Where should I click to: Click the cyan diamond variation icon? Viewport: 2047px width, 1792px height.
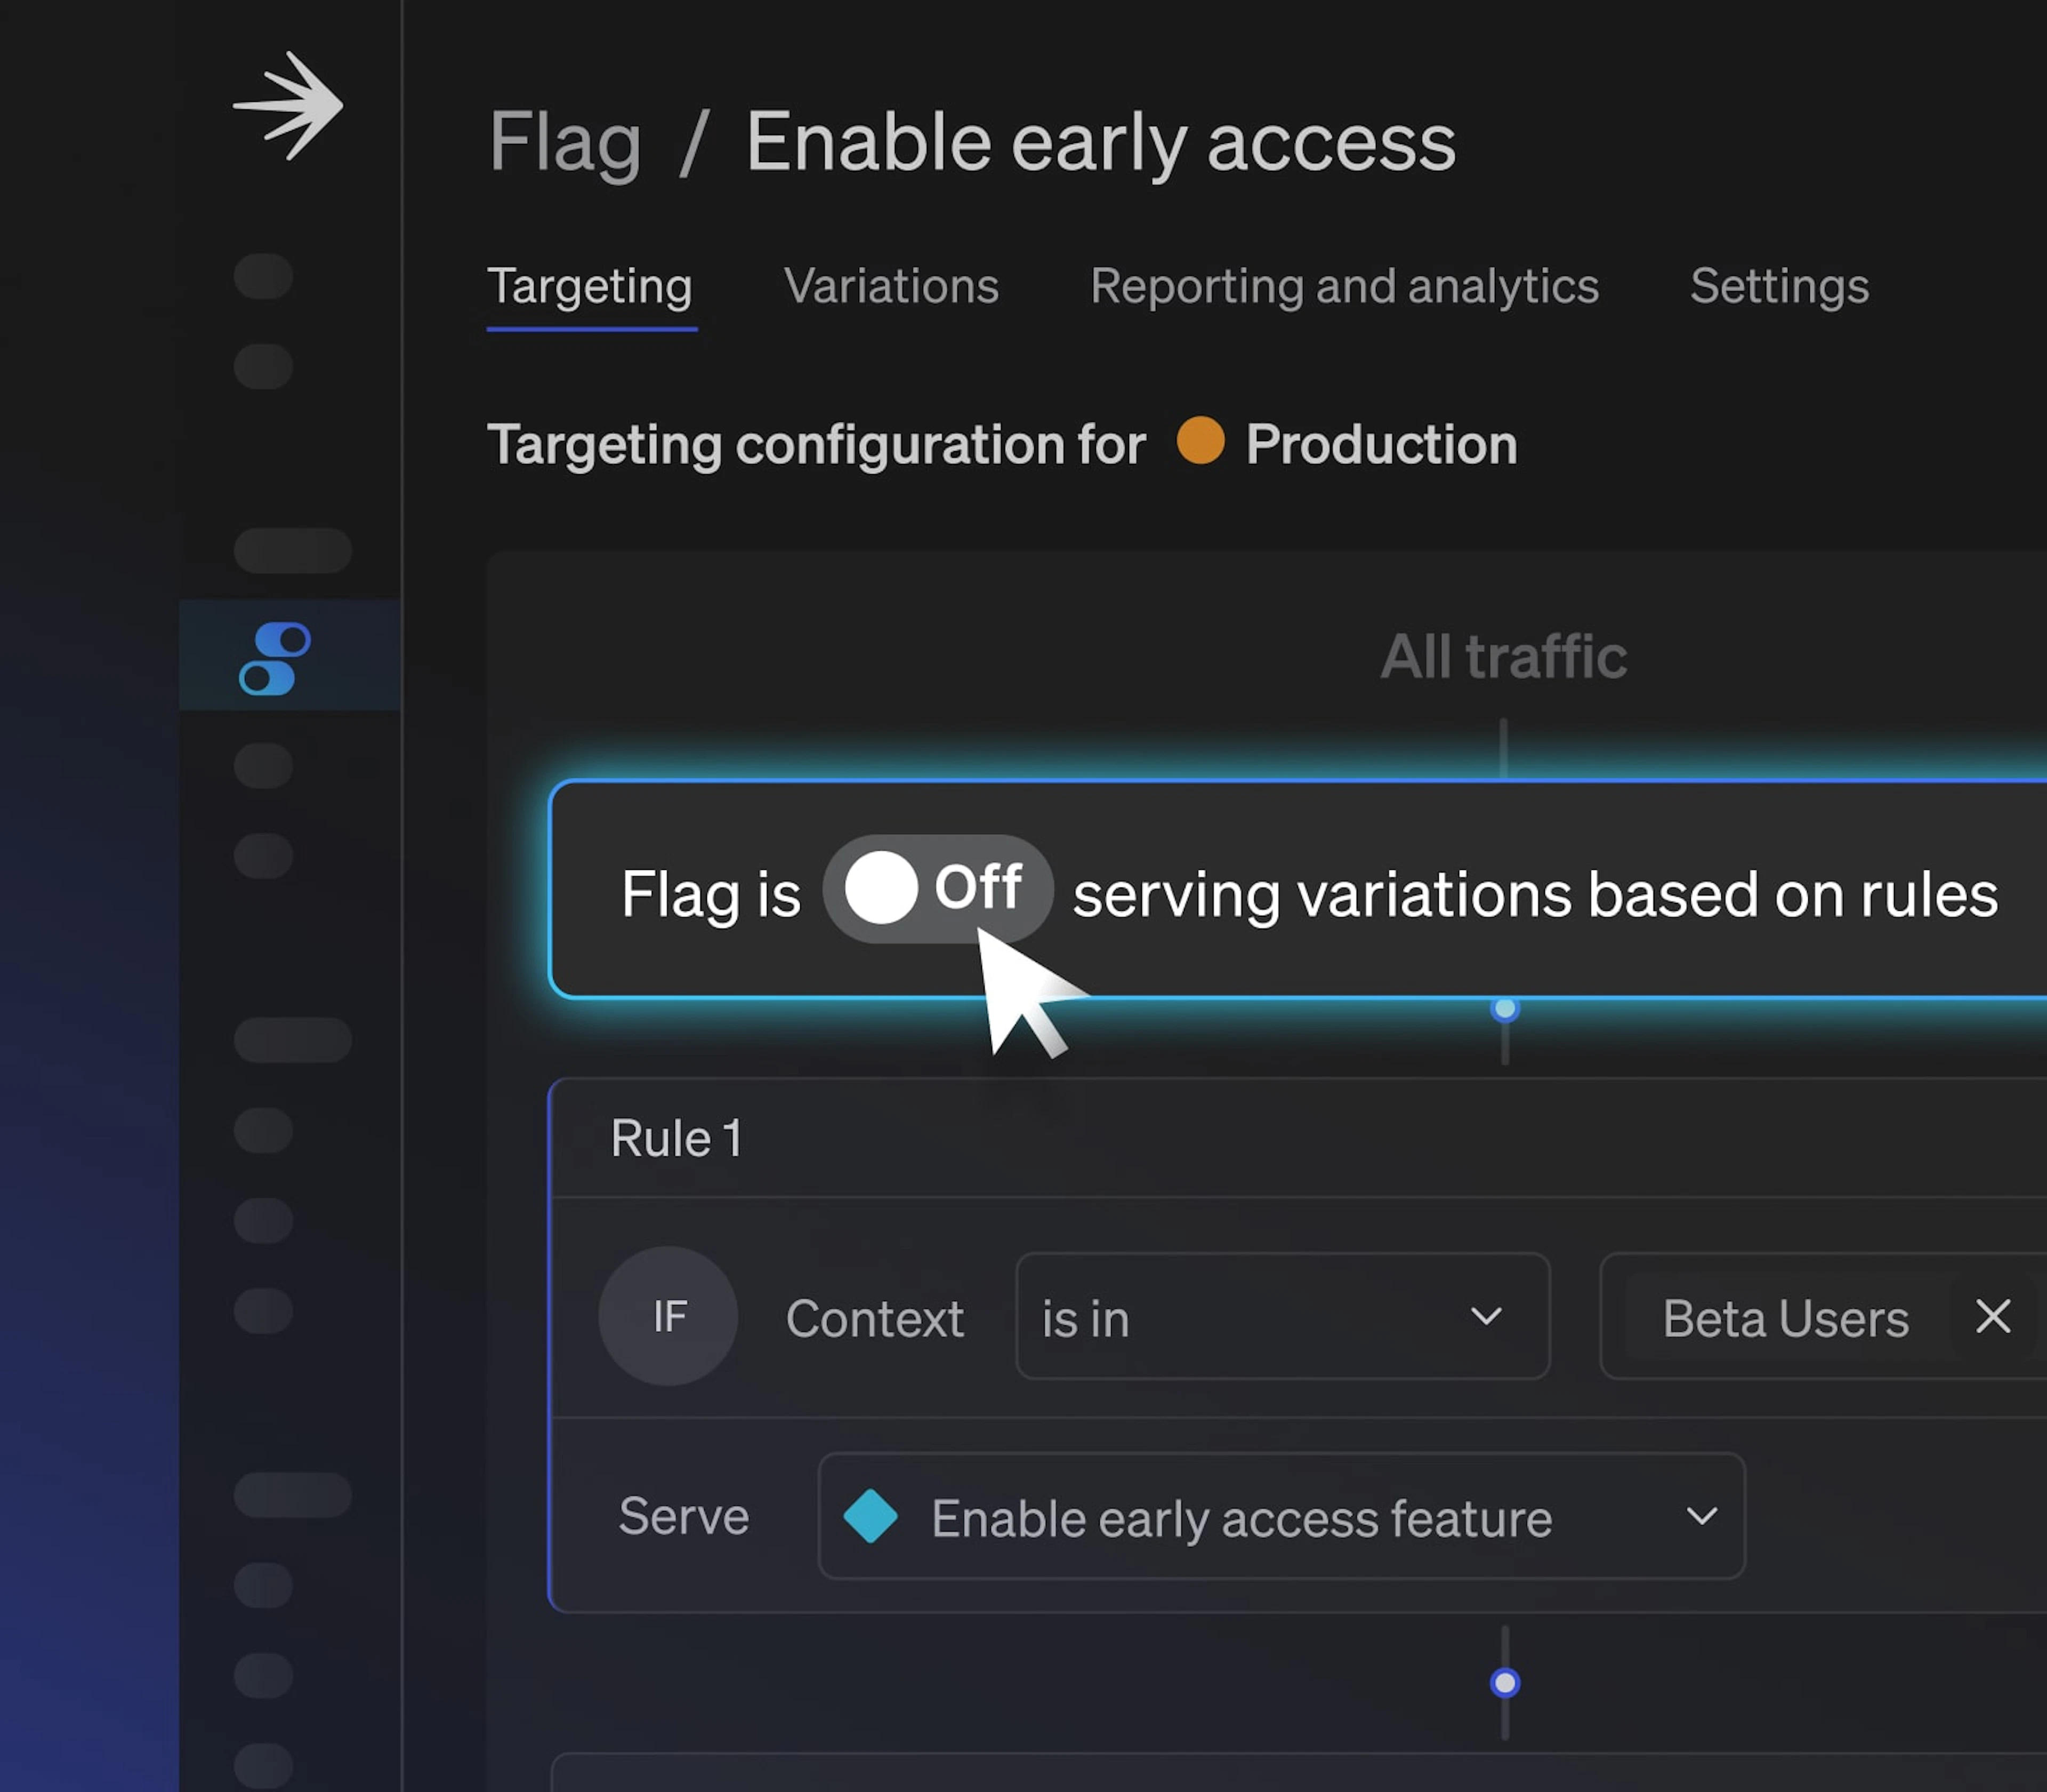pos(869,1517)
